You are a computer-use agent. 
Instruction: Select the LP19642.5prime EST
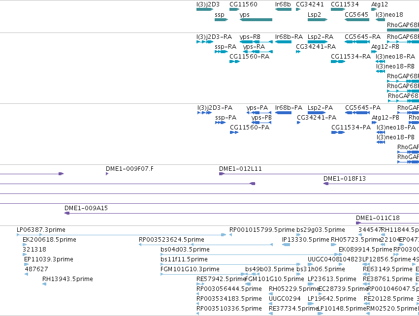click(311, 304)
